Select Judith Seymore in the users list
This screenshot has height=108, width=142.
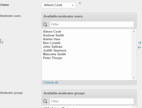coord(55,50)
